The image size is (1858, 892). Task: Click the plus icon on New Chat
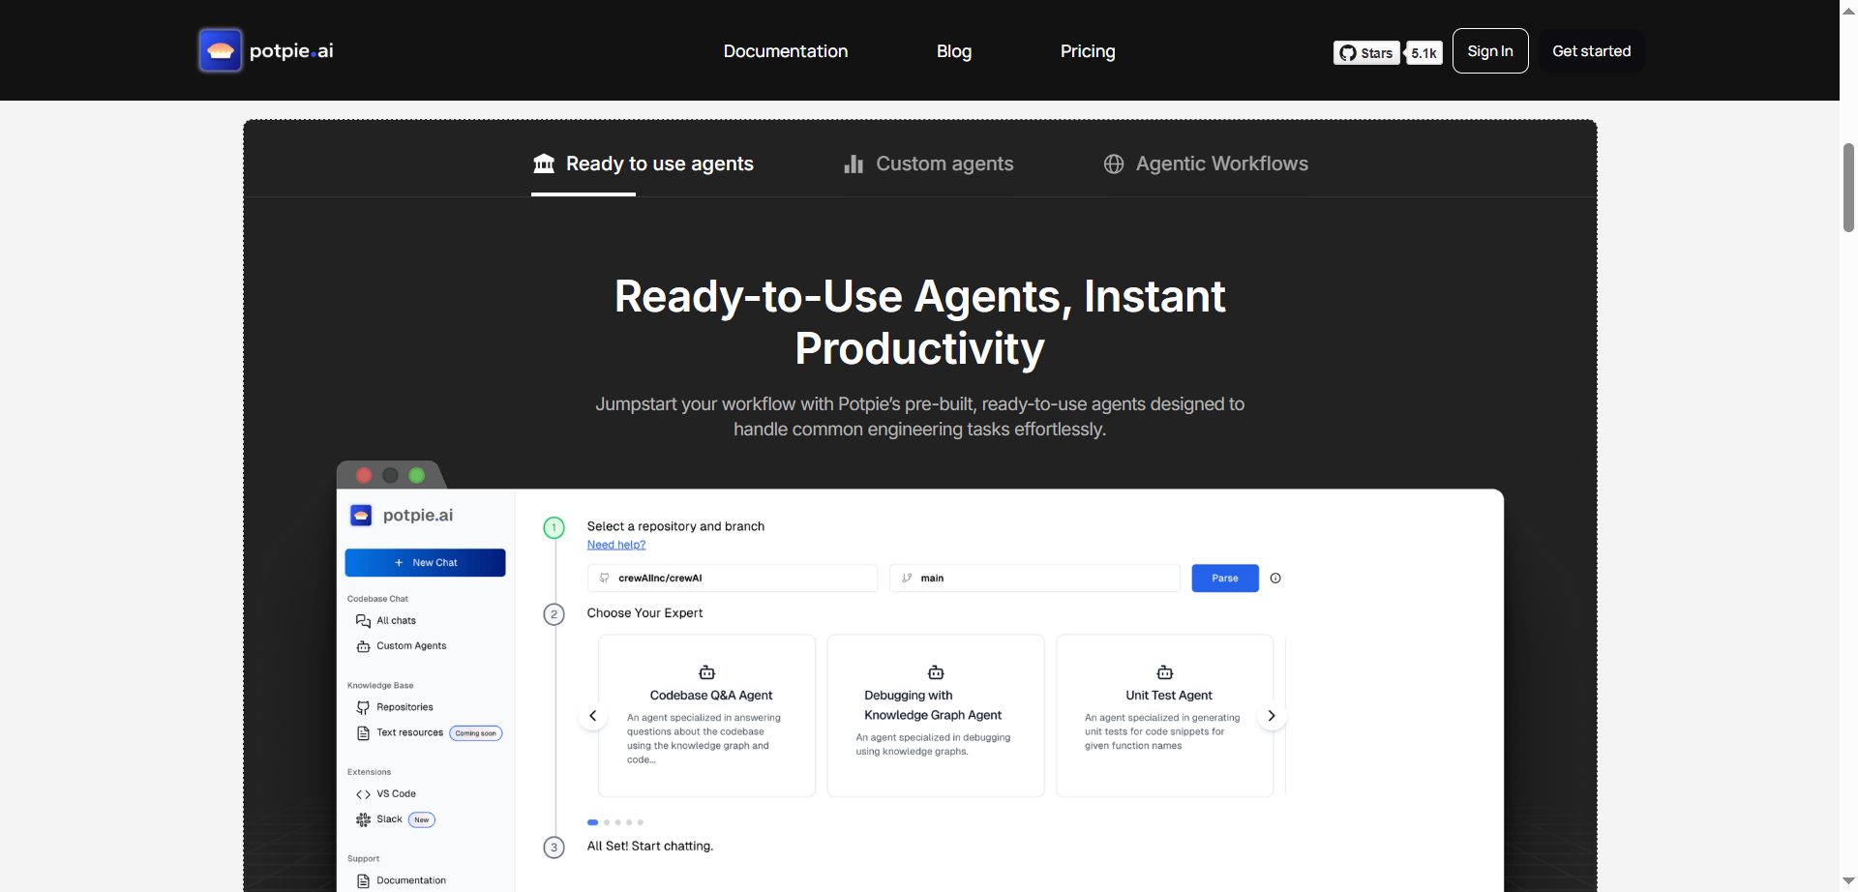(x=399, y=562)
